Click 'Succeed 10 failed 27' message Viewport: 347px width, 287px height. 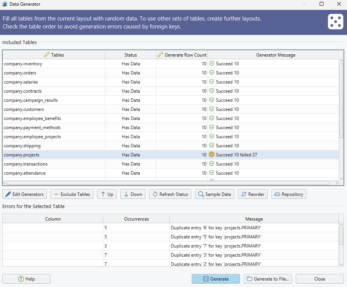tap(237, 155)
